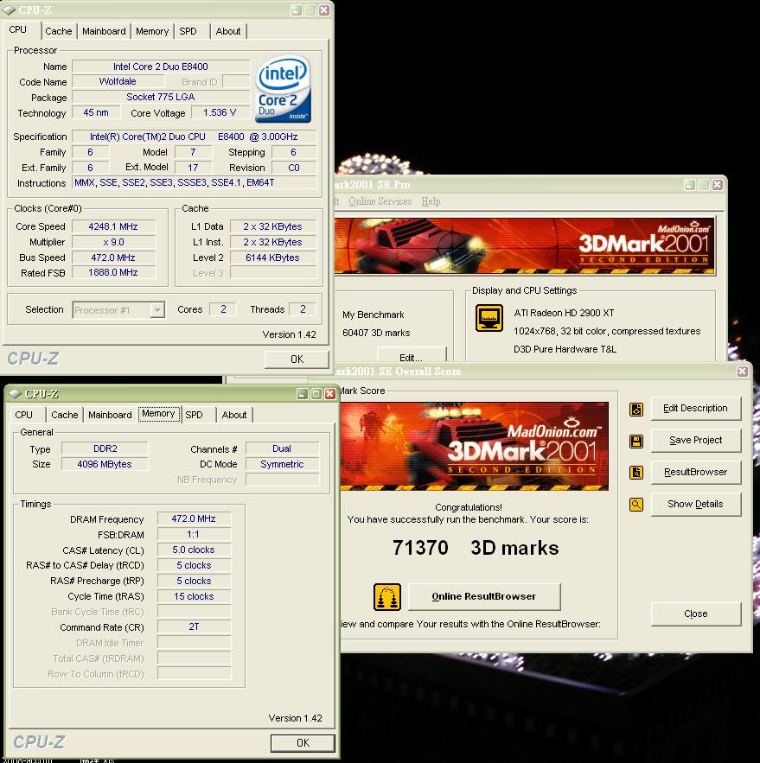Click the Multiplier x 9.0 field
760x763 pixels.
113,242
